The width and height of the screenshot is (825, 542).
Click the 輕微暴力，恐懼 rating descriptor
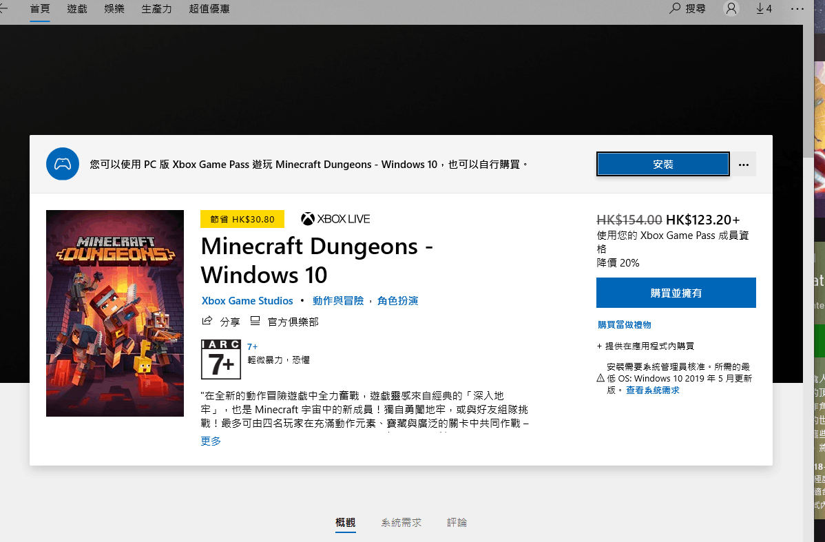(x=279, y=360)
